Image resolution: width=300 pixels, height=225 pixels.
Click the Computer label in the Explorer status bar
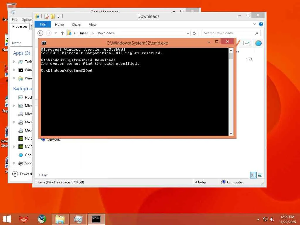pyautogui.click(x=235, y=182)
